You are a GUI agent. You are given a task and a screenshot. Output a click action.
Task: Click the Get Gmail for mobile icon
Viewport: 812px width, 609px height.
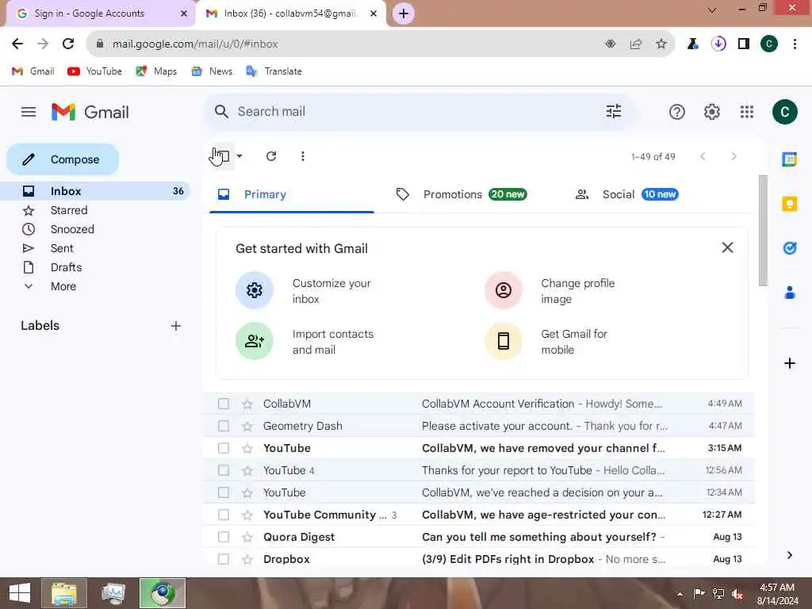504,341
